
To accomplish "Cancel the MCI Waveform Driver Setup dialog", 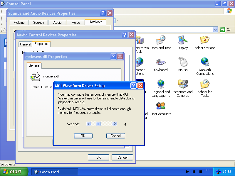I will coord(115,136).
